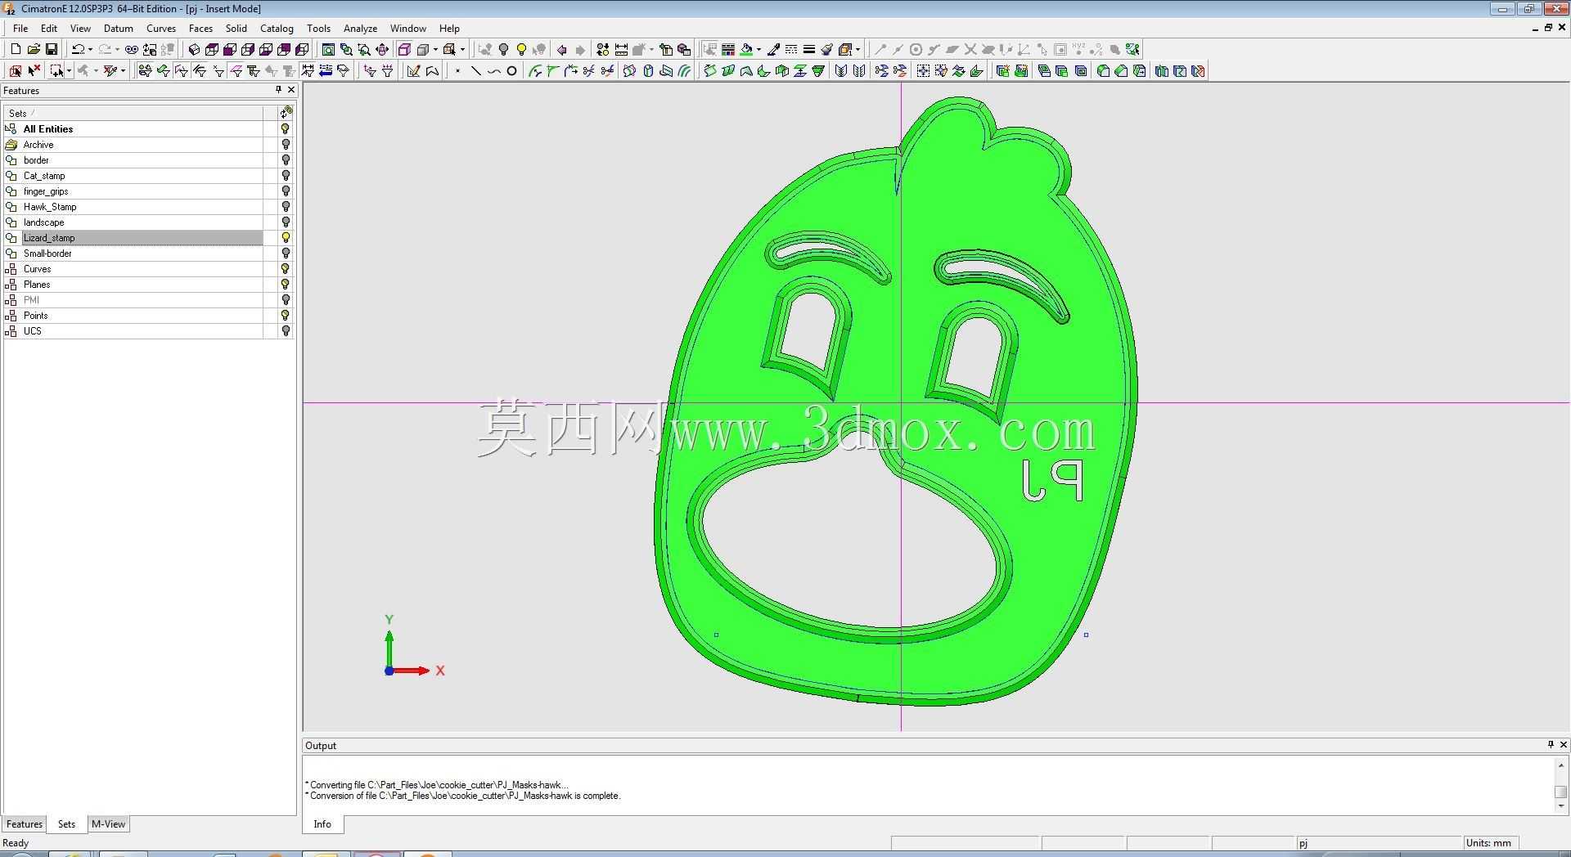Select the Pan view arrows icon
This screenshot has width=1571, height=857.
382,49
